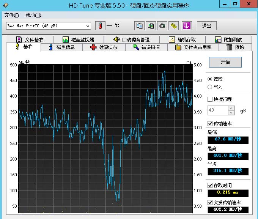Click the 开始 button

(225, 62)
